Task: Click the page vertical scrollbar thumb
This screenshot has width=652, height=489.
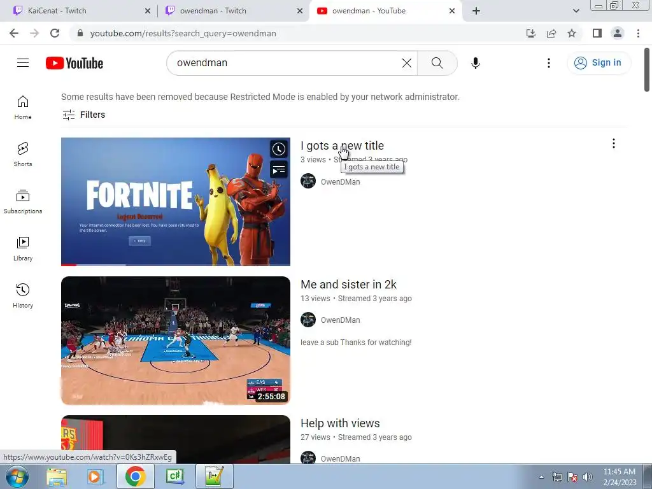Action: click(x=647, y=69)
